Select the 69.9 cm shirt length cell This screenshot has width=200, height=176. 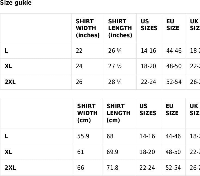112,152
